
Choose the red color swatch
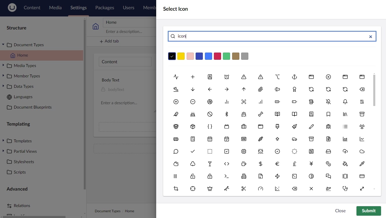click(217, 56)
